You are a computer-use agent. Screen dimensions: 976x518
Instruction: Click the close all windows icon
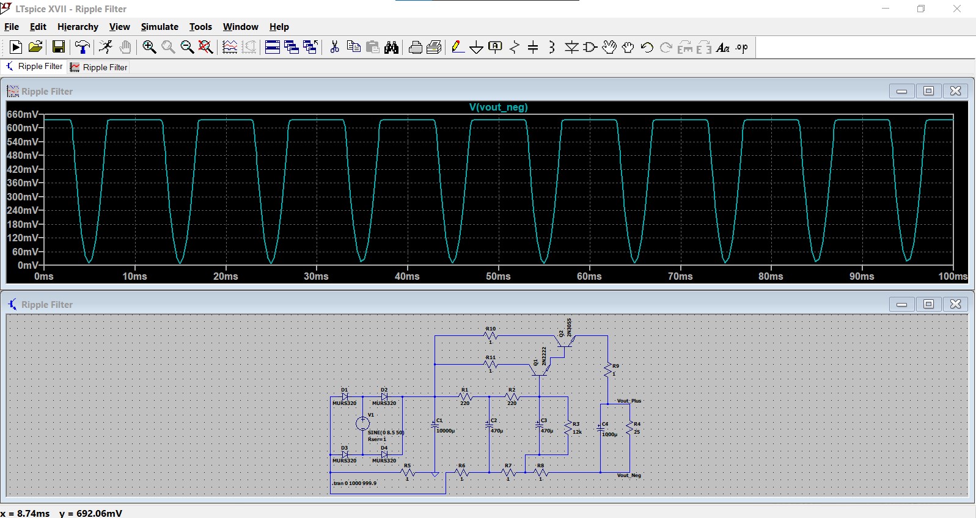[x=310, y=47]
